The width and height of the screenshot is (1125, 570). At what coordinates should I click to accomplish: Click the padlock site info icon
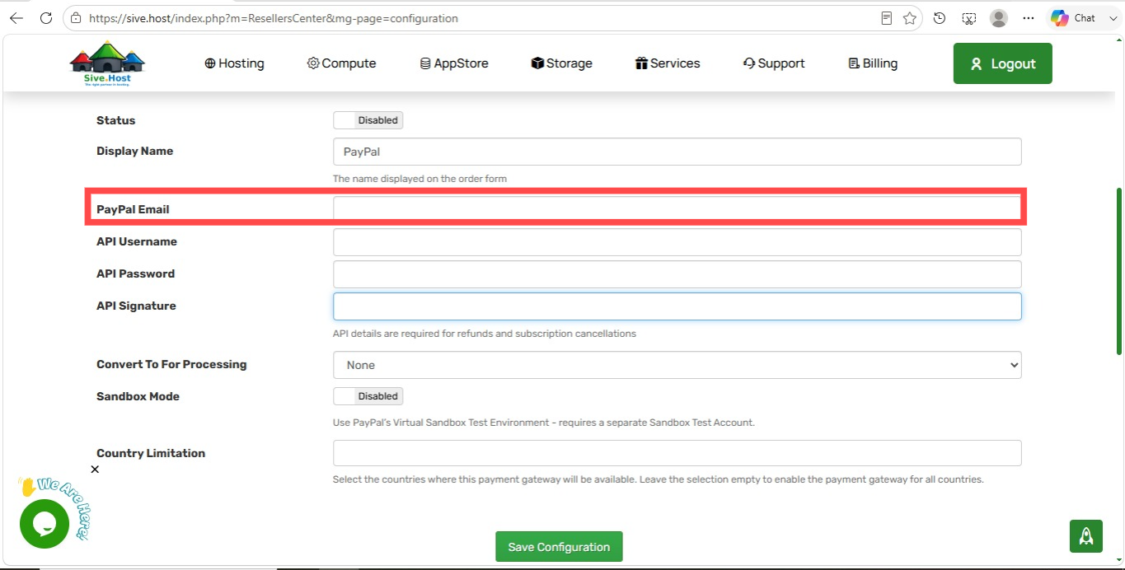tap(76, 18)
